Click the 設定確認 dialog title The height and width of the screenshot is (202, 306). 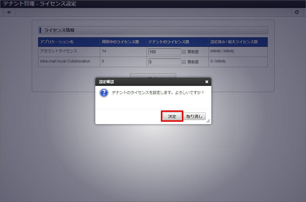tap(106, 82)
